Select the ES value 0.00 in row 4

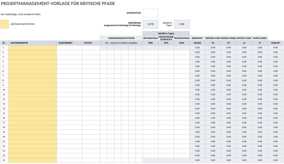tap(213, 62)
